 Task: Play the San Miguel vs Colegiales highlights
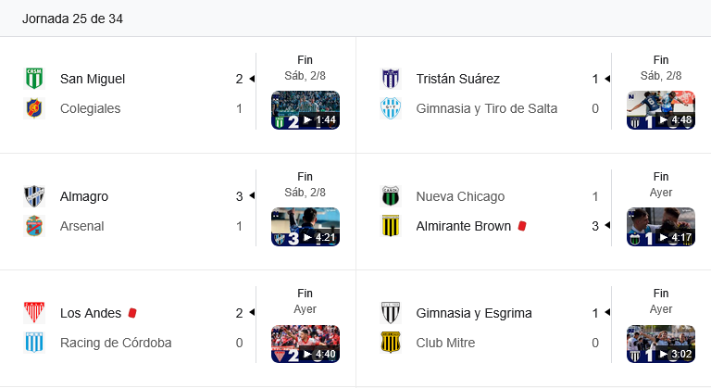pos(305,110)
